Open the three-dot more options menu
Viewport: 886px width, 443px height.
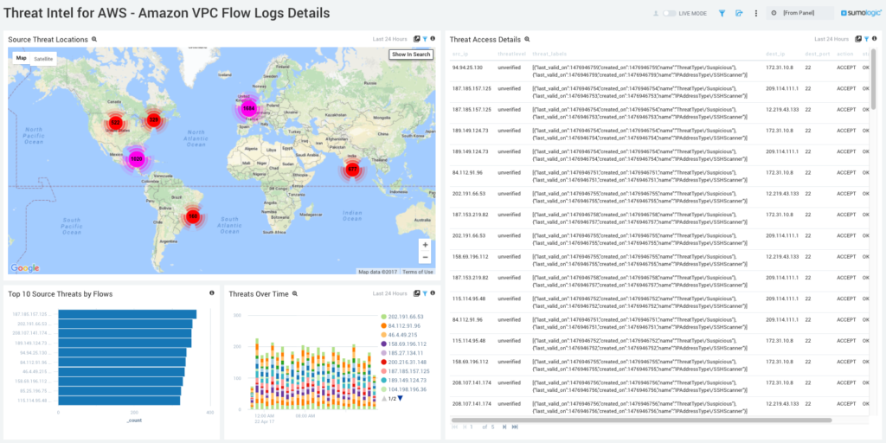(x=756, y=13)
